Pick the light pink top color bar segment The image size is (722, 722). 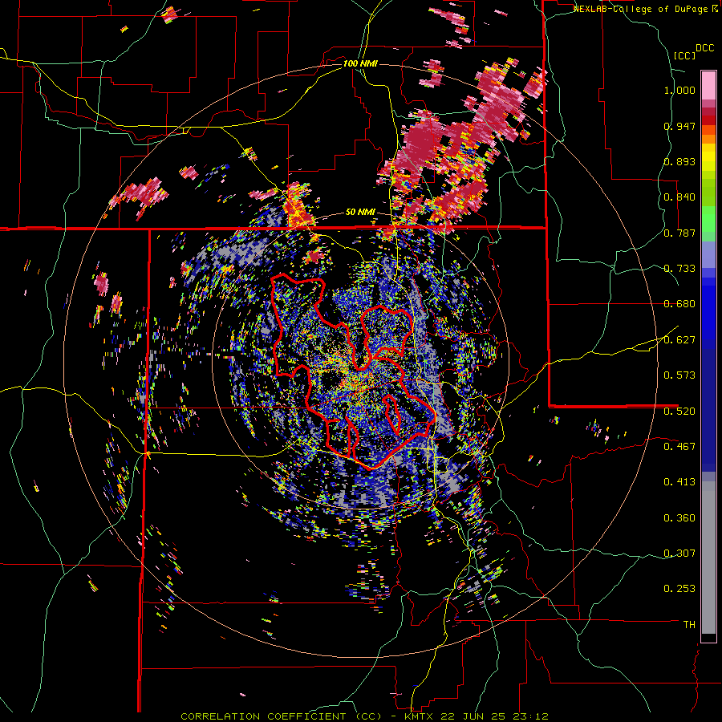708,85
